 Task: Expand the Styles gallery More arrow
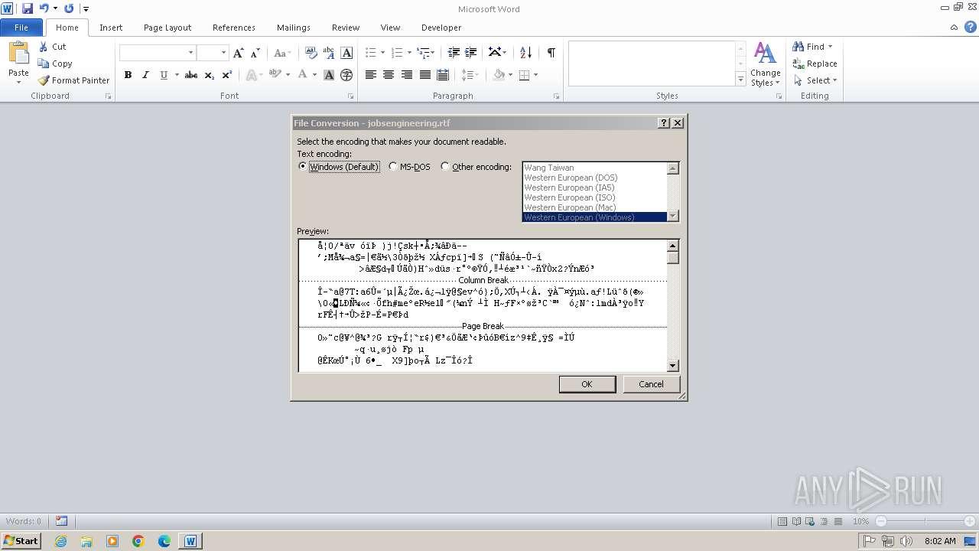click(740, 79)
